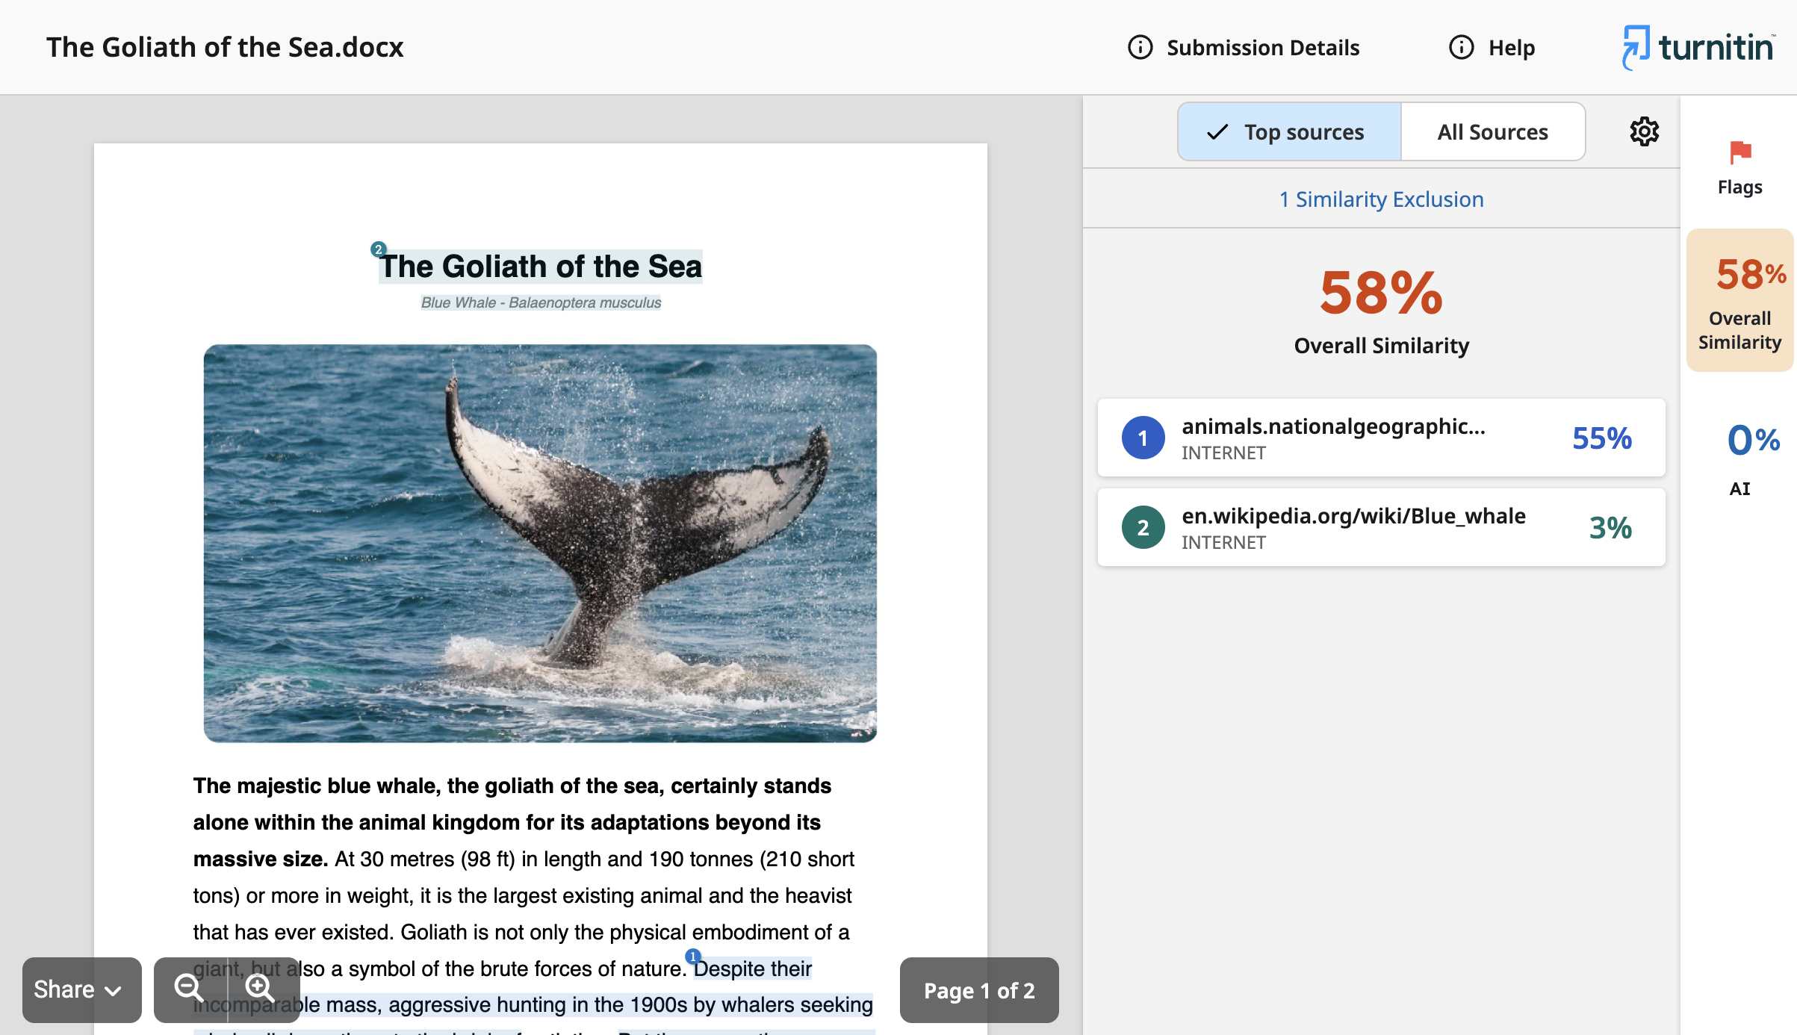Open the similarity report settings gear
This screenshot has width=1797, height=1035.
(1643, 131)
